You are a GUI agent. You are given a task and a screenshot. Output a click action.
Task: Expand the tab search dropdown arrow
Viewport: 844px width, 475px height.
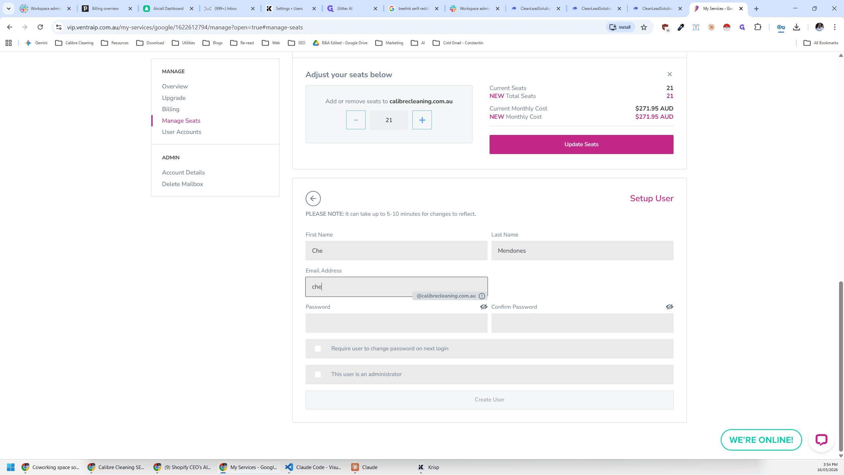point(9,9)
